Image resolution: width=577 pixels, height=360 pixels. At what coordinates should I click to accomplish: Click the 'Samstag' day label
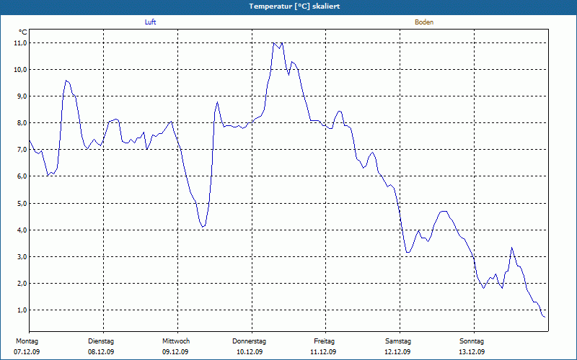coord(398,341)
